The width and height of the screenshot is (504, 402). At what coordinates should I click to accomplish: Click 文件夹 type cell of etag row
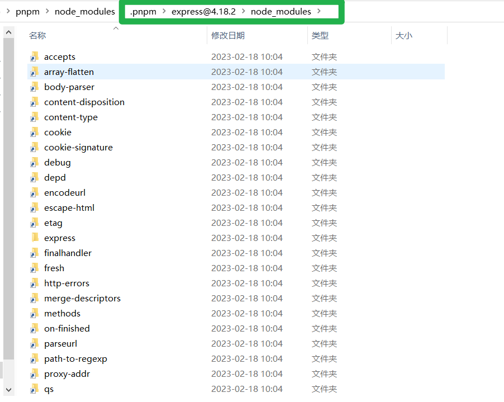[324, 223]
